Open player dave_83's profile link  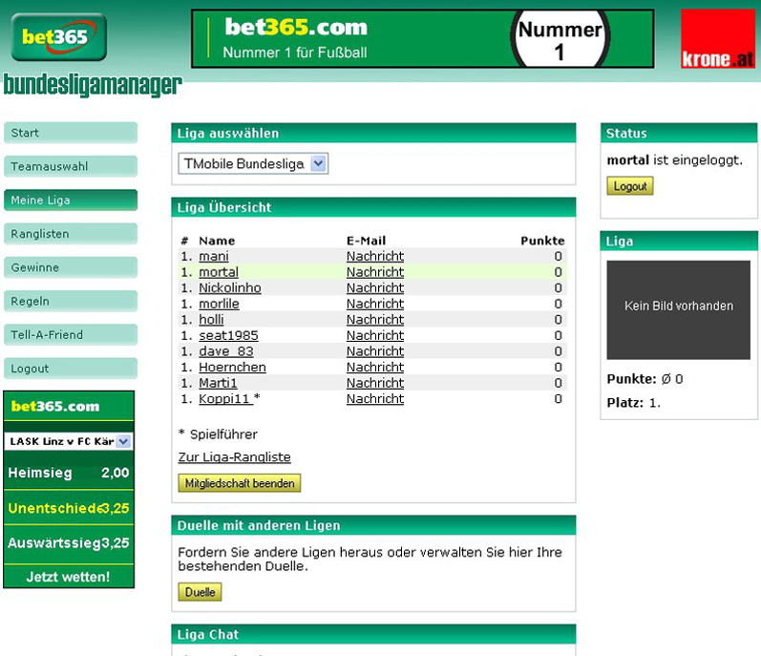pos(226,351)
